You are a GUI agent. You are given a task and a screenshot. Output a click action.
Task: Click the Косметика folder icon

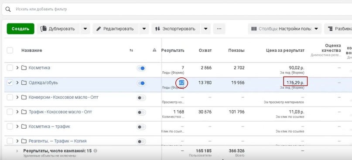pos(24,68)
